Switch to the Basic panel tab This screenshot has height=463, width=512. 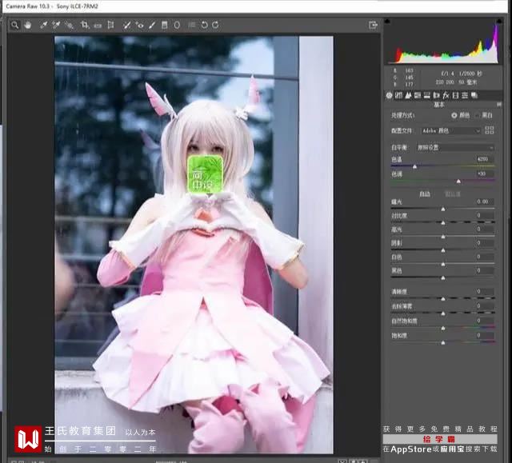point(390,95)
